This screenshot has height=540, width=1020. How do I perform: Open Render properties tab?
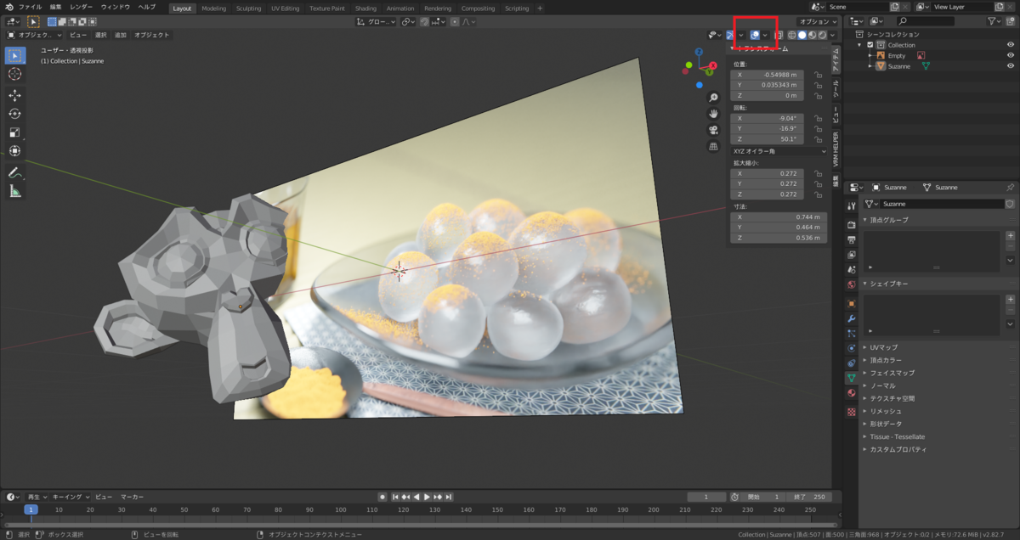(852, 224)
